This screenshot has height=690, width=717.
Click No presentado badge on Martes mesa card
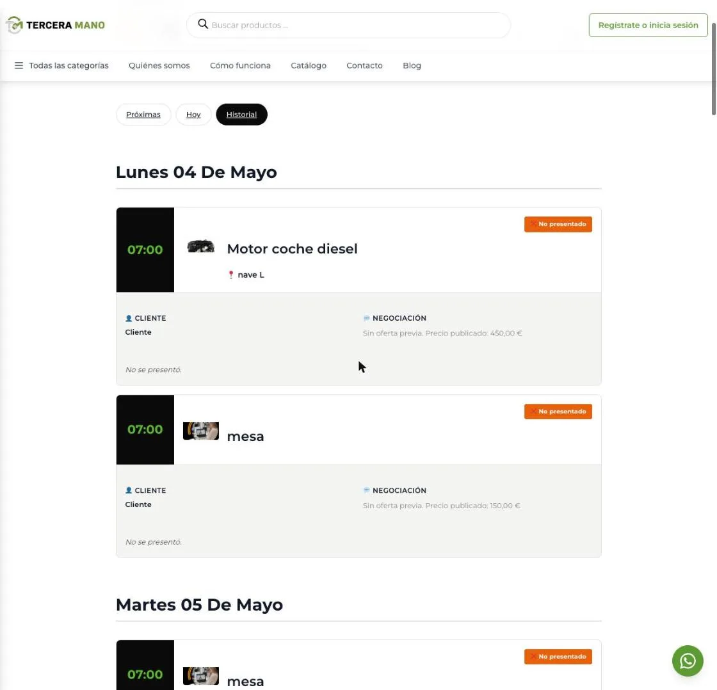click(x=558, y=657)
